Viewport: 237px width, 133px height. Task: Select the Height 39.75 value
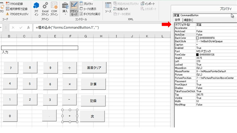point(216,58)
